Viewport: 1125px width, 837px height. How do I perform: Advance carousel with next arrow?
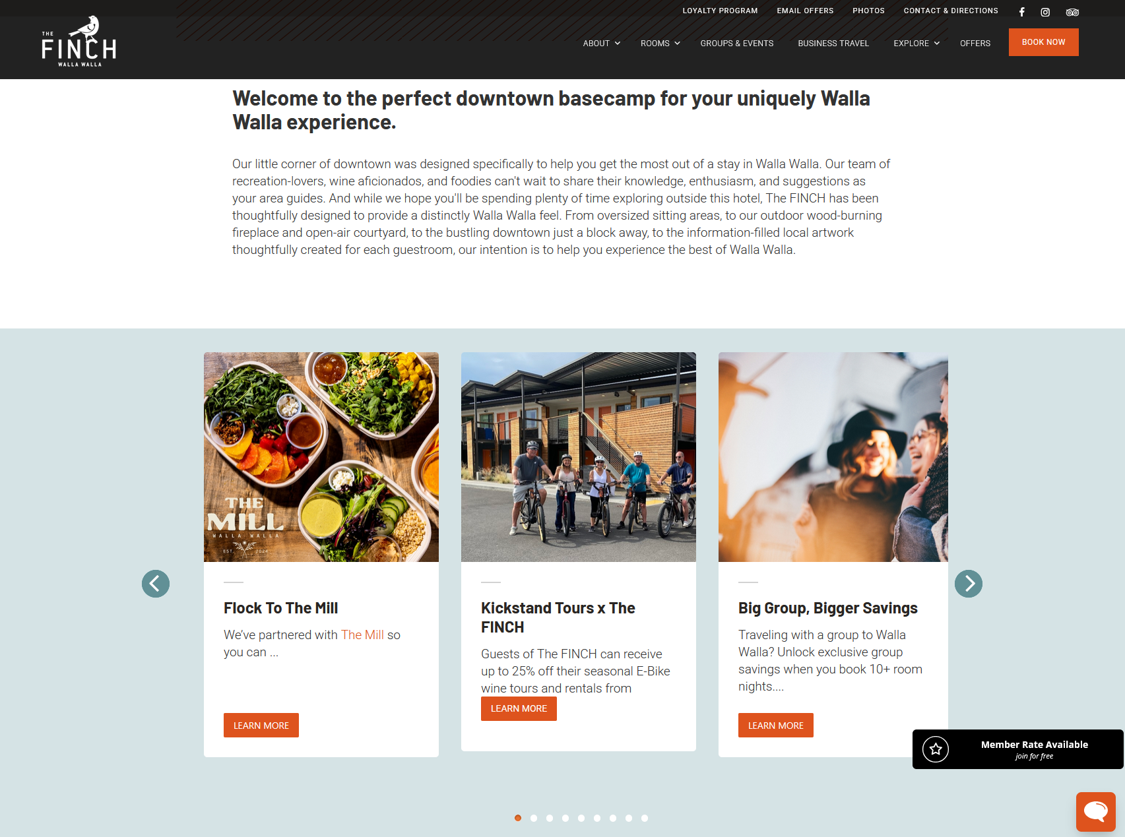(x=969, y=584)
